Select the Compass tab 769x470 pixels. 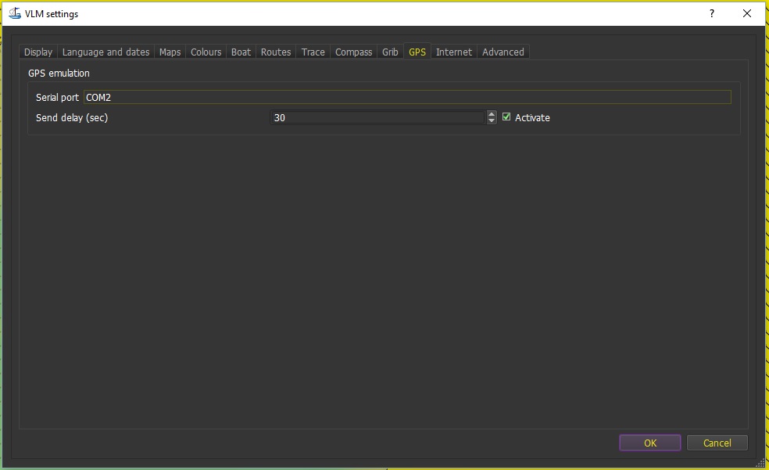tap(353, 52)
